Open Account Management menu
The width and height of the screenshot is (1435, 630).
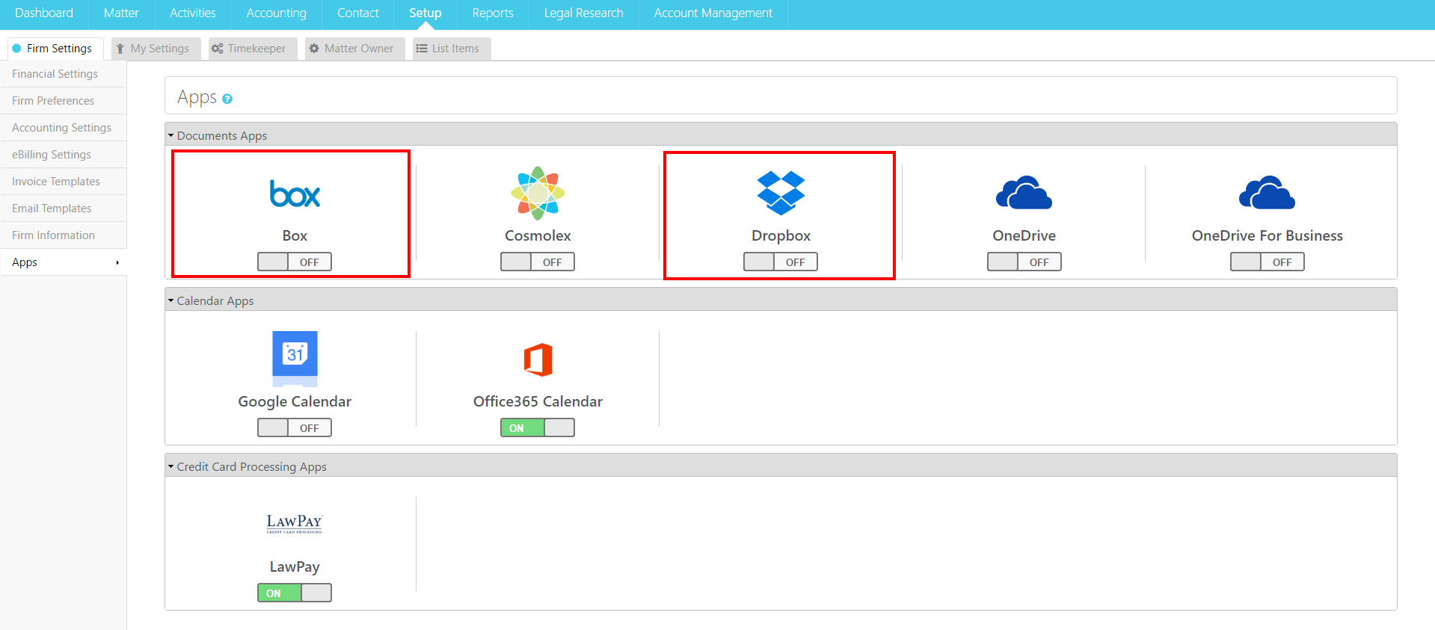pos(713,13)
